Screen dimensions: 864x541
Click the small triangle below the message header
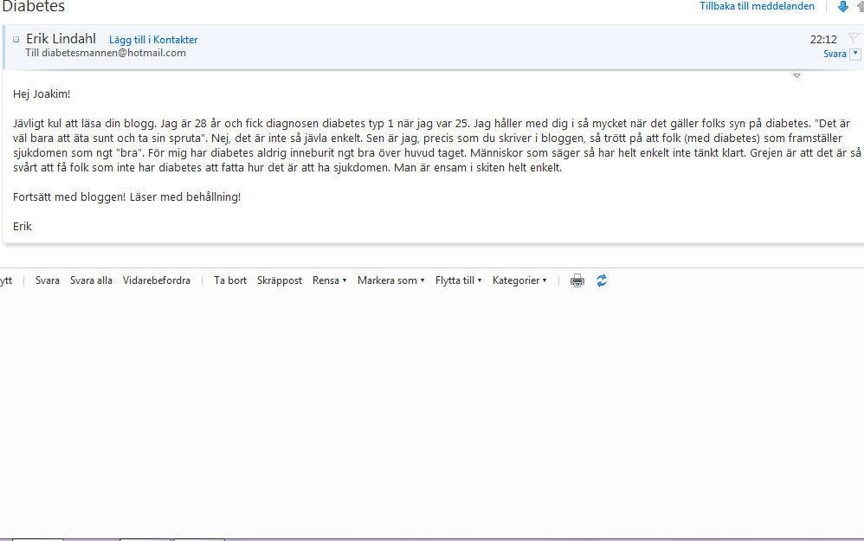[796, 76]
